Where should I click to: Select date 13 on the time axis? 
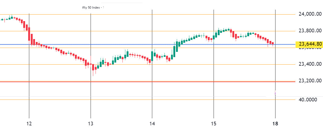click(x=91, y=123)
